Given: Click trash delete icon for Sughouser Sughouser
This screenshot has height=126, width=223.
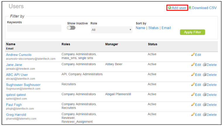Looking at the screenshot, I should point(205,85).
